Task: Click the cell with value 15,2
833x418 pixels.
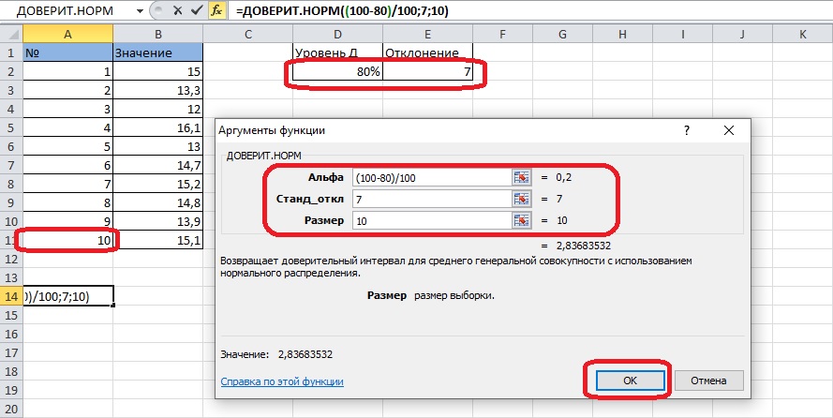Action: 157,184
